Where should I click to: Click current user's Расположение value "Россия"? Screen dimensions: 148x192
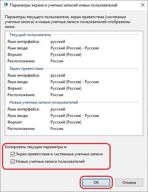(57, 61)
